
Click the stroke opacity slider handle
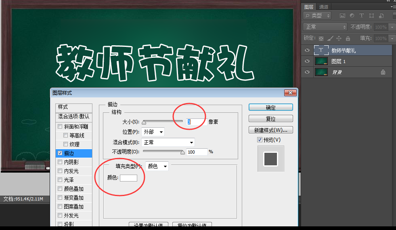[182, 152]
